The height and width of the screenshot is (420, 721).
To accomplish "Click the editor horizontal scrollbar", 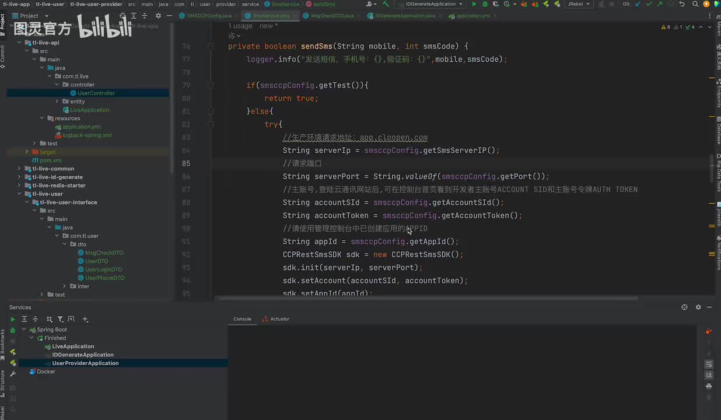I will coord(428,299).
